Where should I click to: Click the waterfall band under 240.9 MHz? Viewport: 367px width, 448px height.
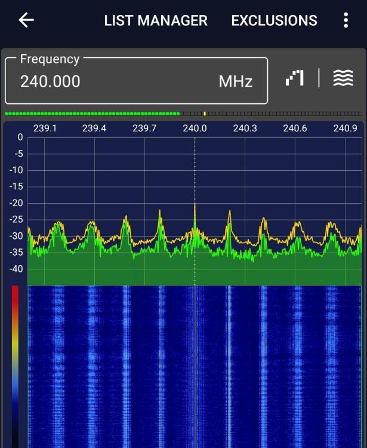pyautogui.click(x=331, y=367)
